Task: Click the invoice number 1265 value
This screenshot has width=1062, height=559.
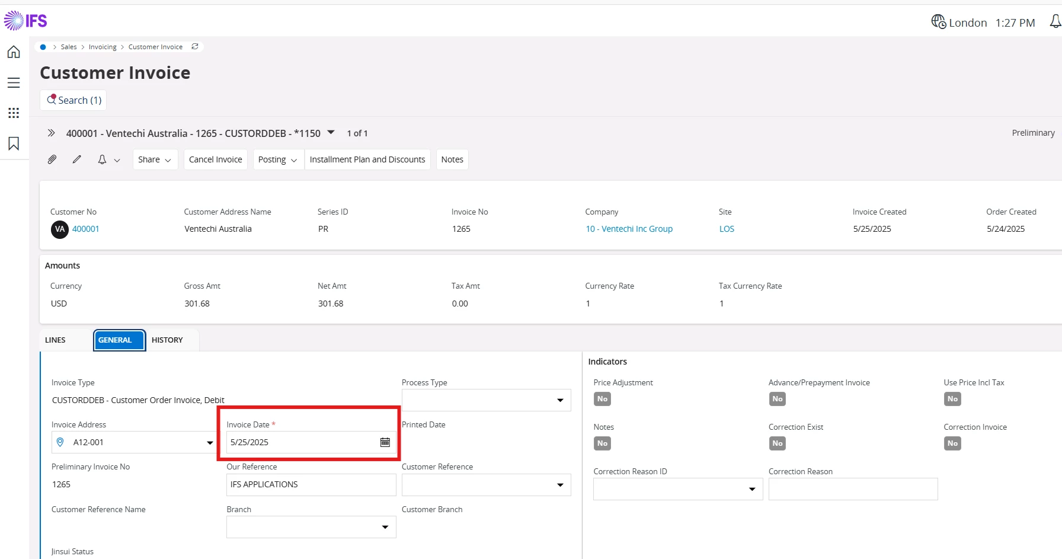Action: click(461, 229)
